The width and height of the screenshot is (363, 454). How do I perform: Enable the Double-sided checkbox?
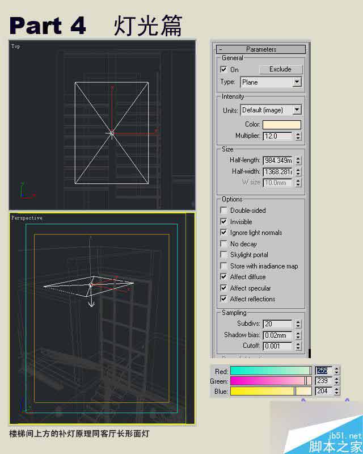point(223,210)
